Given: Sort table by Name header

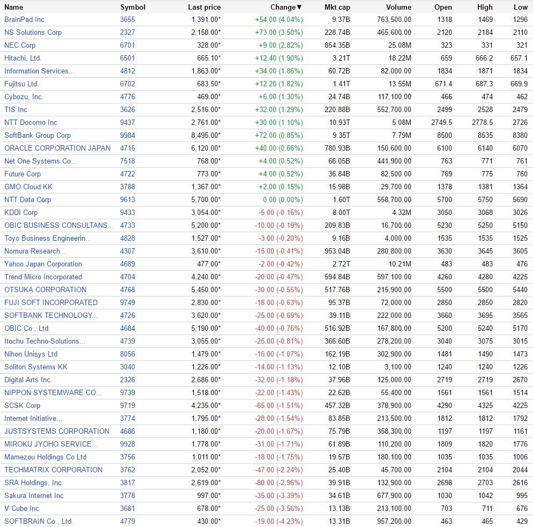Looking at the screenshot, I should [13, 7].
